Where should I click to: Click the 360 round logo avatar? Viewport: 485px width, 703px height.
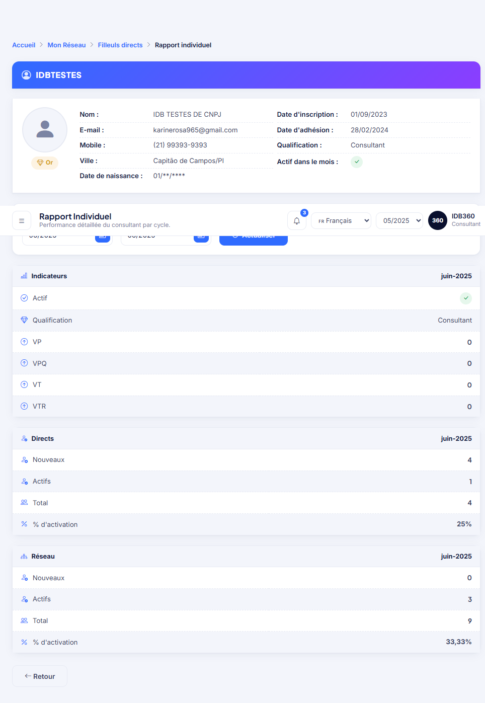coord(438,220)
